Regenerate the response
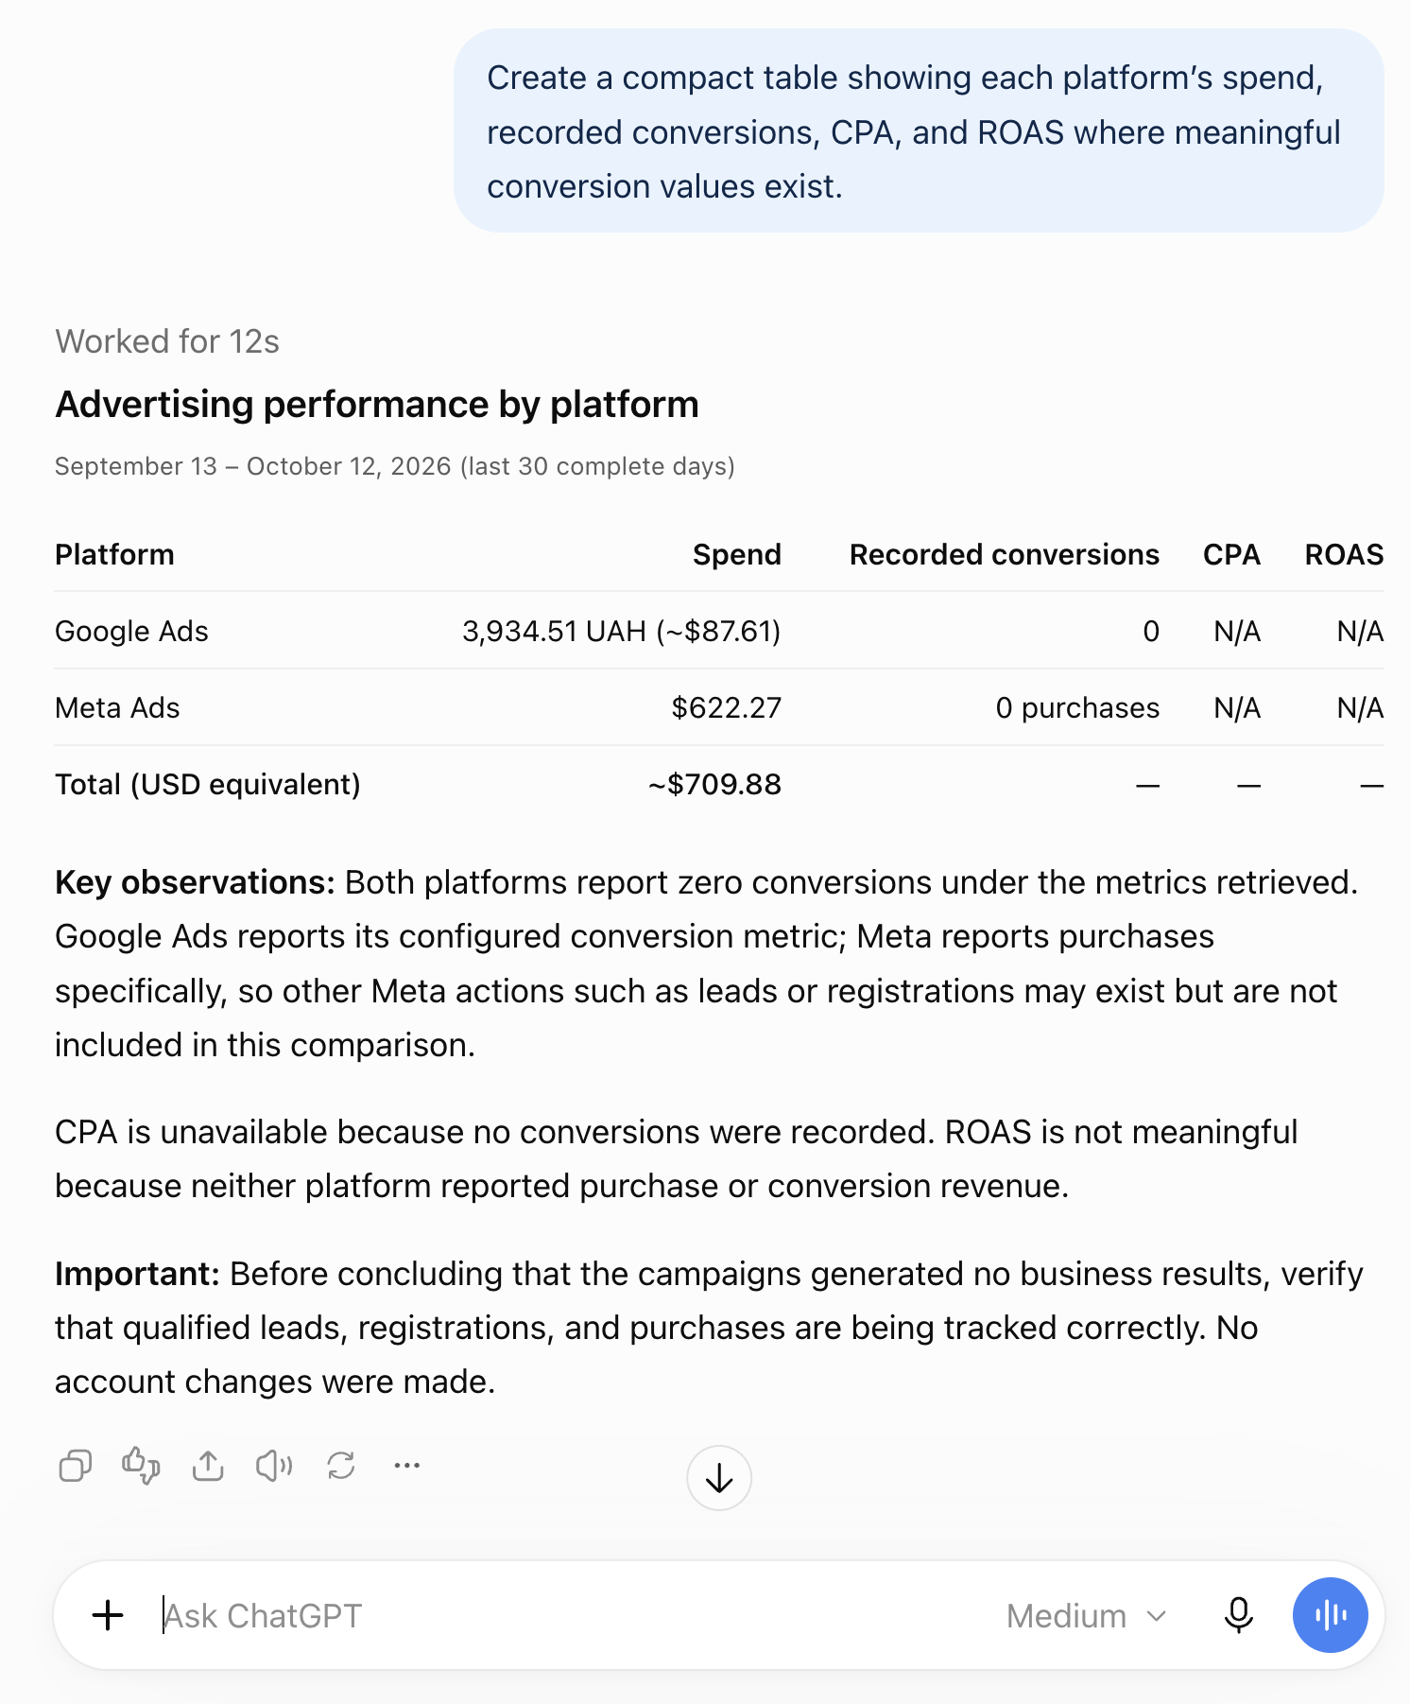Image resolution: width=1410 pixels, height=1704 pixels. coord(341,1466)
